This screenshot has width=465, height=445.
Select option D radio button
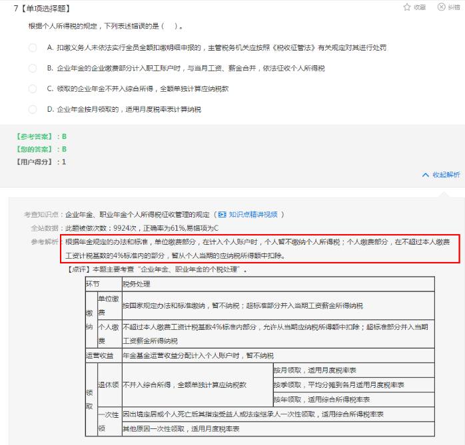[33, 110]
